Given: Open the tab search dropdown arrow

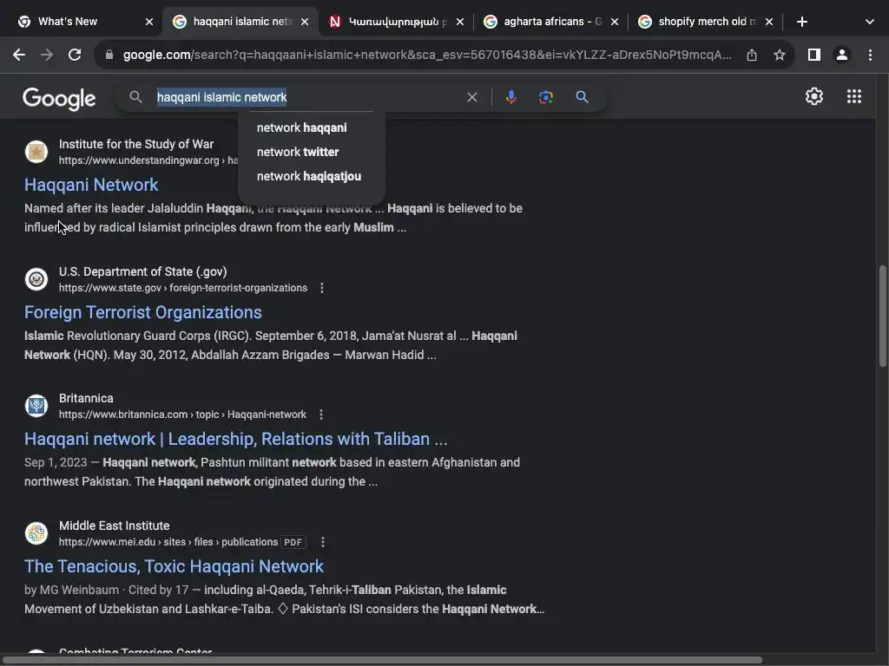Looking at the screenshot, I should point(870,22).
